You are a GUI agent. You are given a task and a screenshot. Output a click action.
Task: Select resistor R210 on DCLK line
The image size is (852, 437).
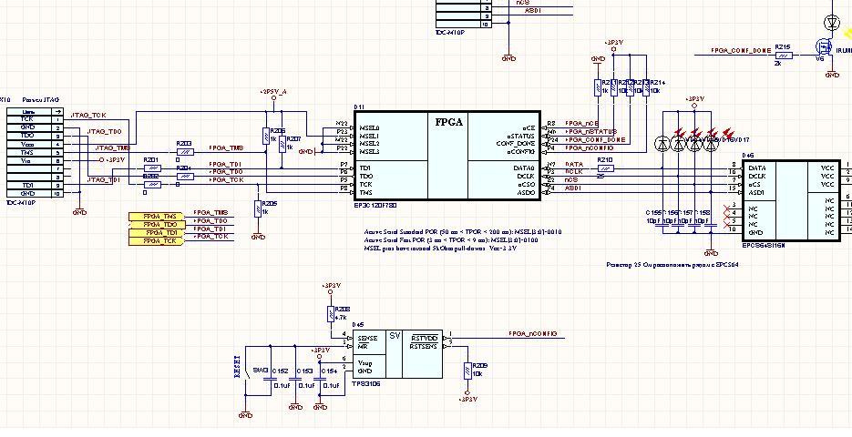pos(605,168)
